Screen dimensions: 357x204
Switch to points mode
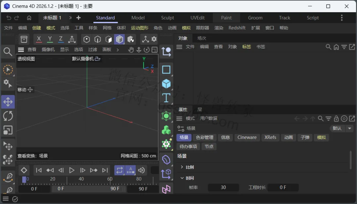[x=87, y=39]
